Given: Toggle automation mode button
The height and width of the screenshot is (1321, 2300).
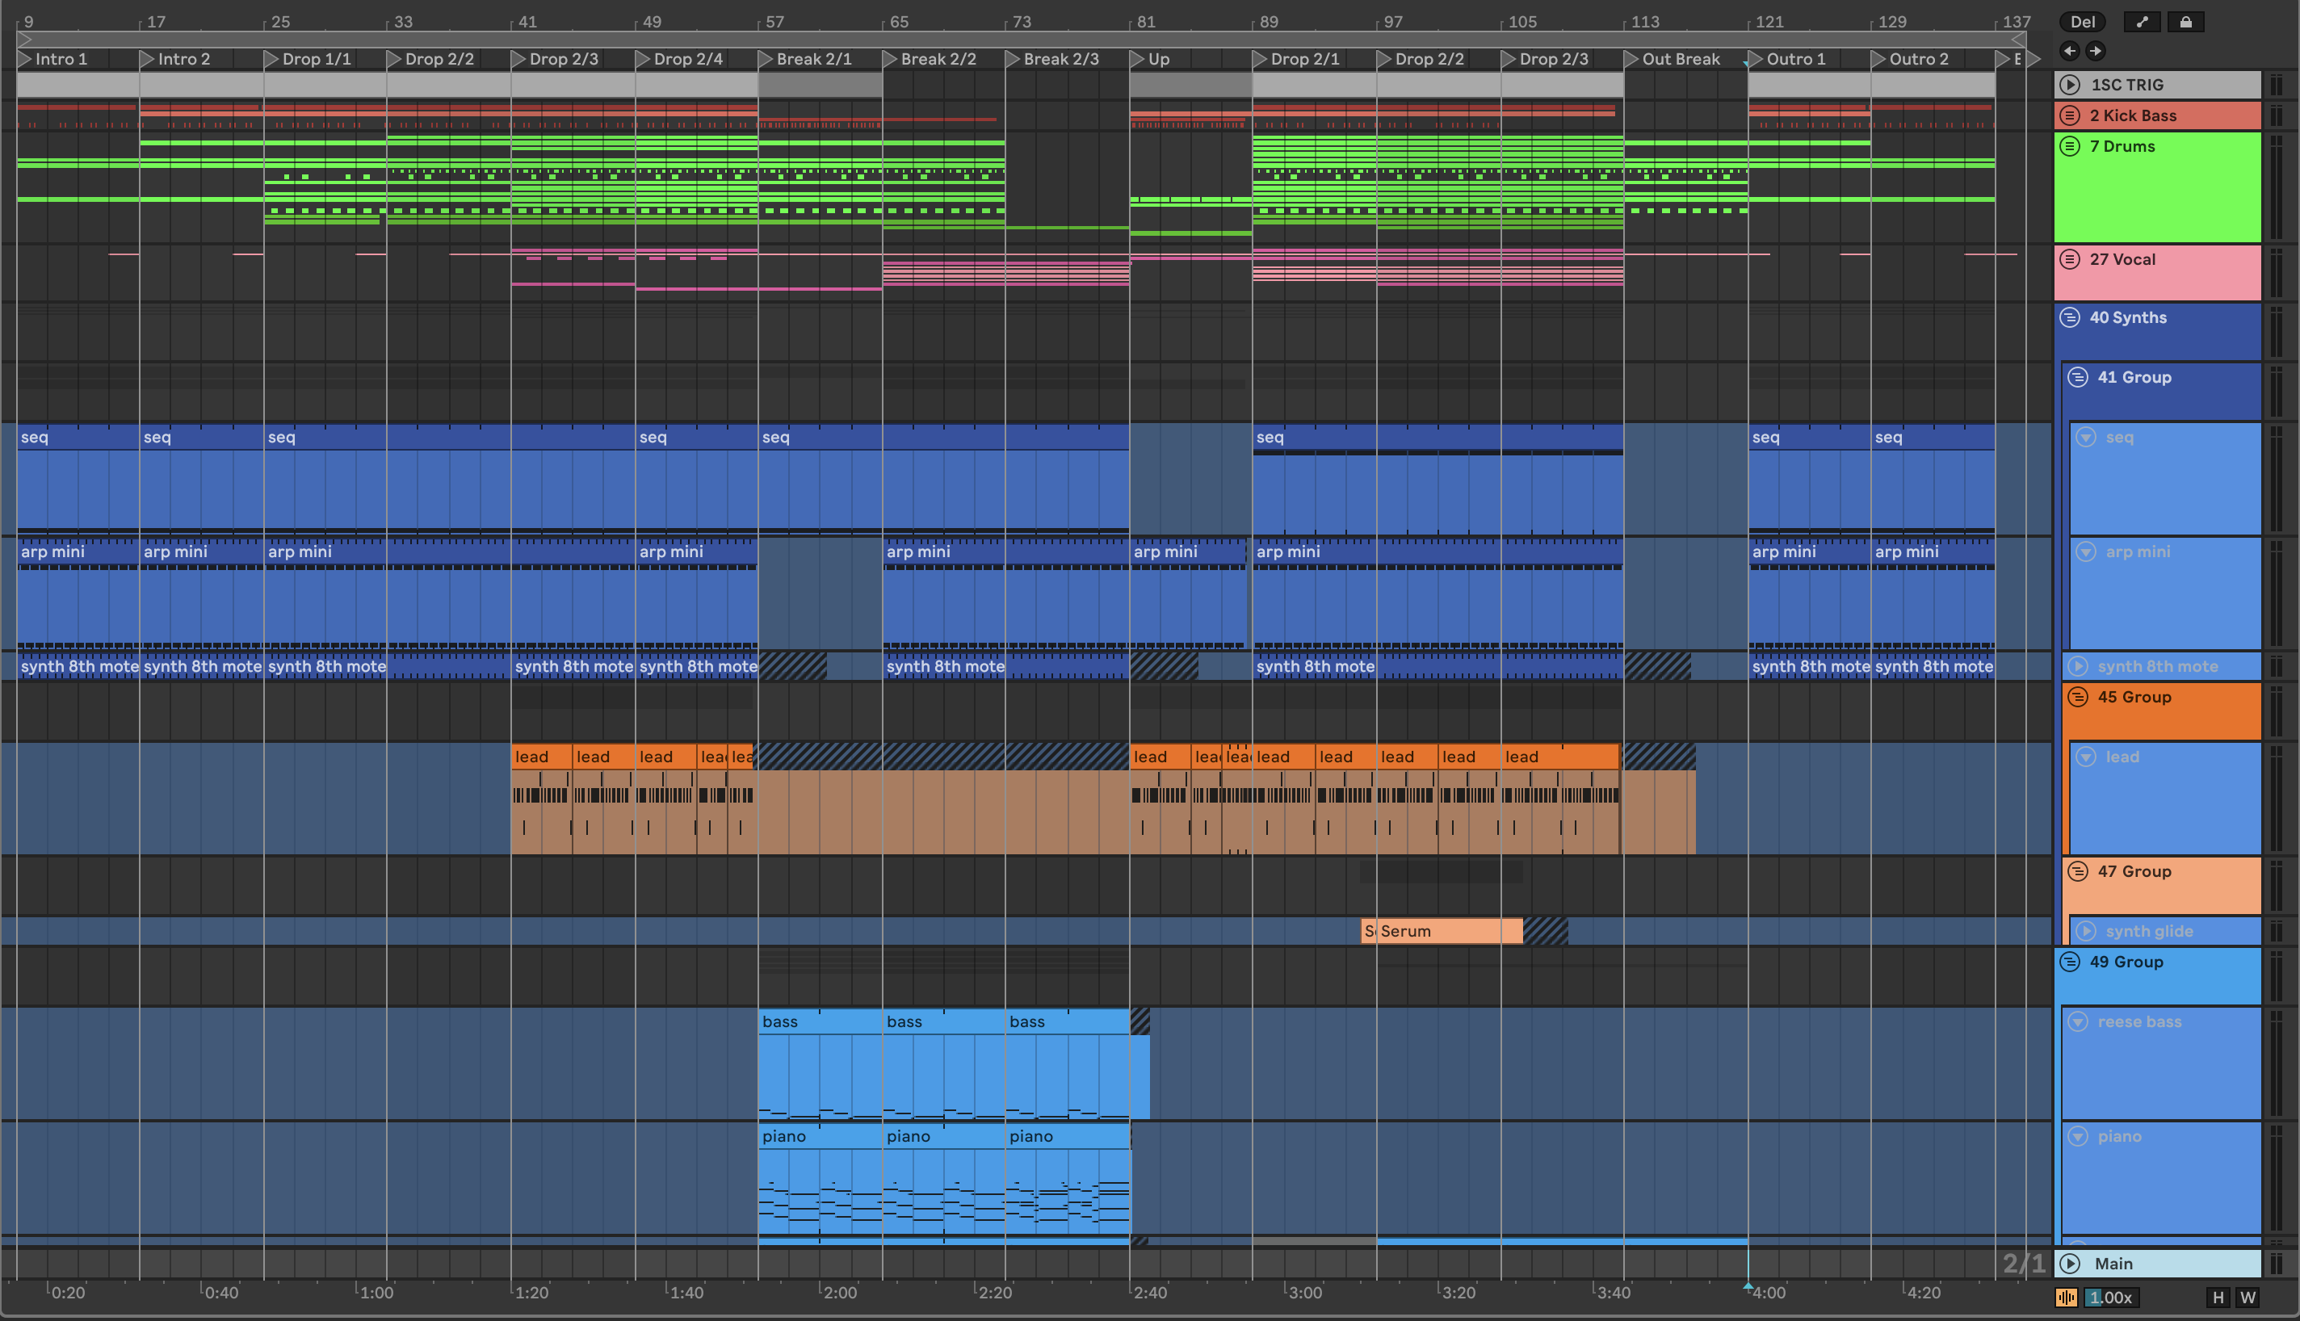Looking at the screenshot, I should coord(2141,22).
